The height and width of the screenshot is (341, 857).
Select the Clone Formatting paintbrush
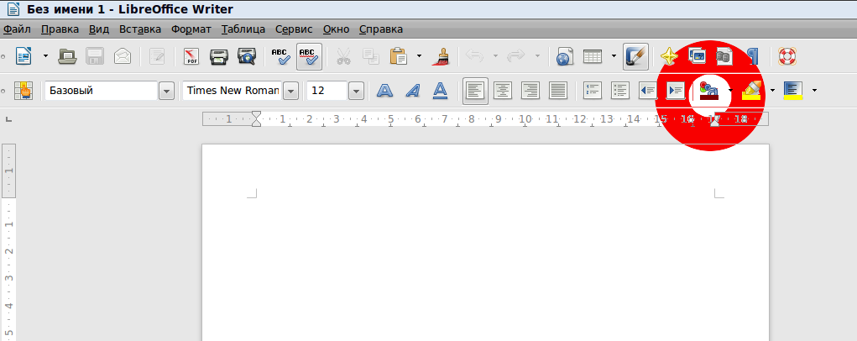(x=441, y=57)
